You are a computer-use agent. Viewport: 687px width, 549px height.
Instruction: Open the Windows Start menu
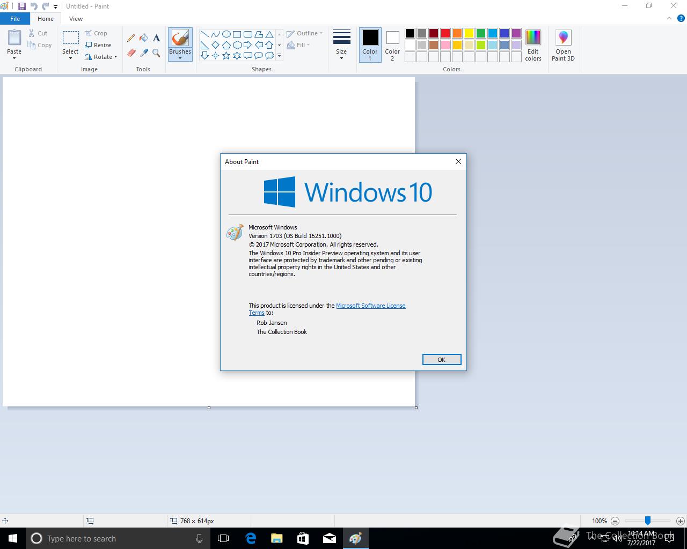pos(13,538)
